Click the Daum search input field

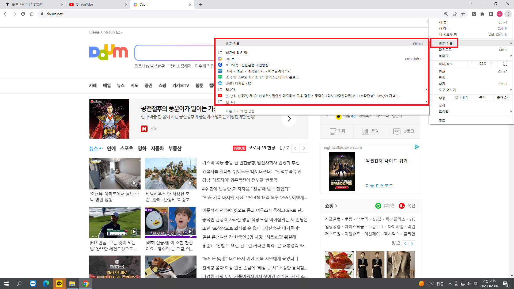(175, 53)
